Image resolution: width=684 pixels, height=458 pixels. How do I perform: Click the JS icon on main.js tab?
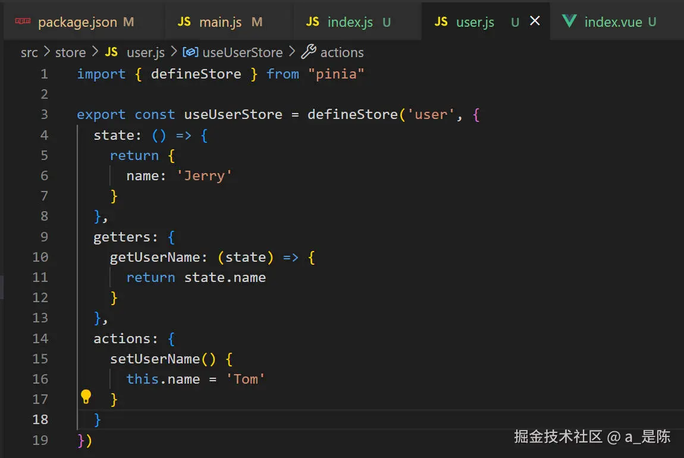(x=184, y=22)
